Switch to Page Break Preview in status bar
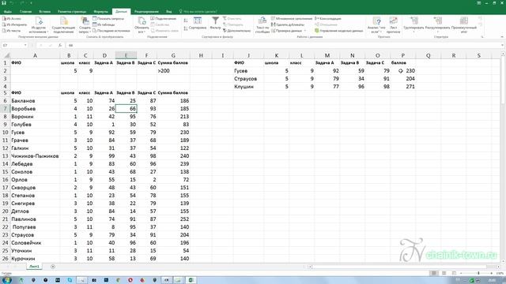The width and height of the screenshot is (506, 284). (454, 273)
